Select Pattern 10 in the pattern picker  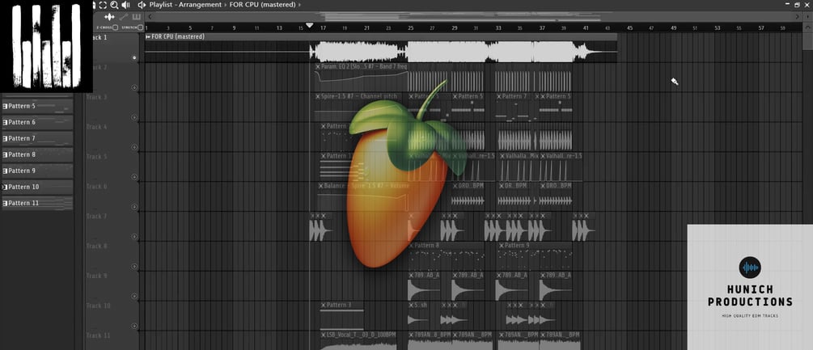pyautogui.click(x=37, y=187)
